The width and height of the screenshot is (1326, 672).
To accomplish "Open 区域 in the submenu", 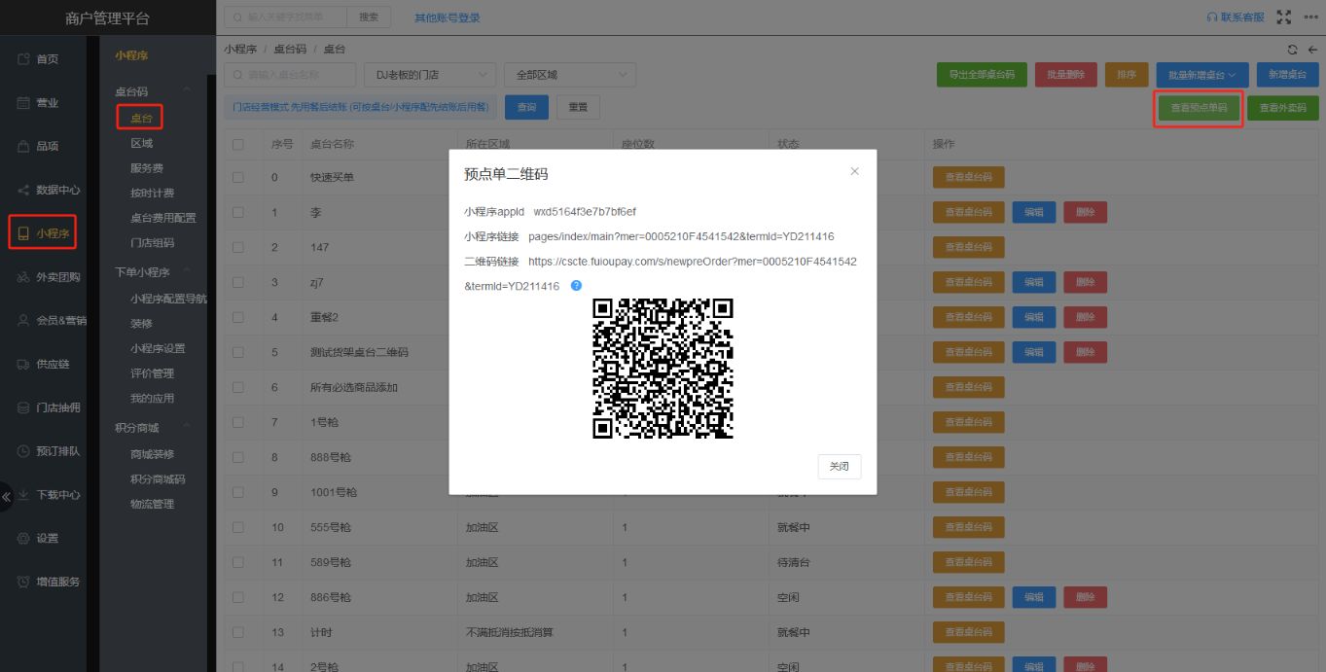I will pos(141,143).
